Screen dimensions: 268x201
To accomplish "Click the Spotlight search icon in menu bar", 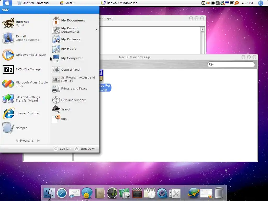I will coord(260,3).
